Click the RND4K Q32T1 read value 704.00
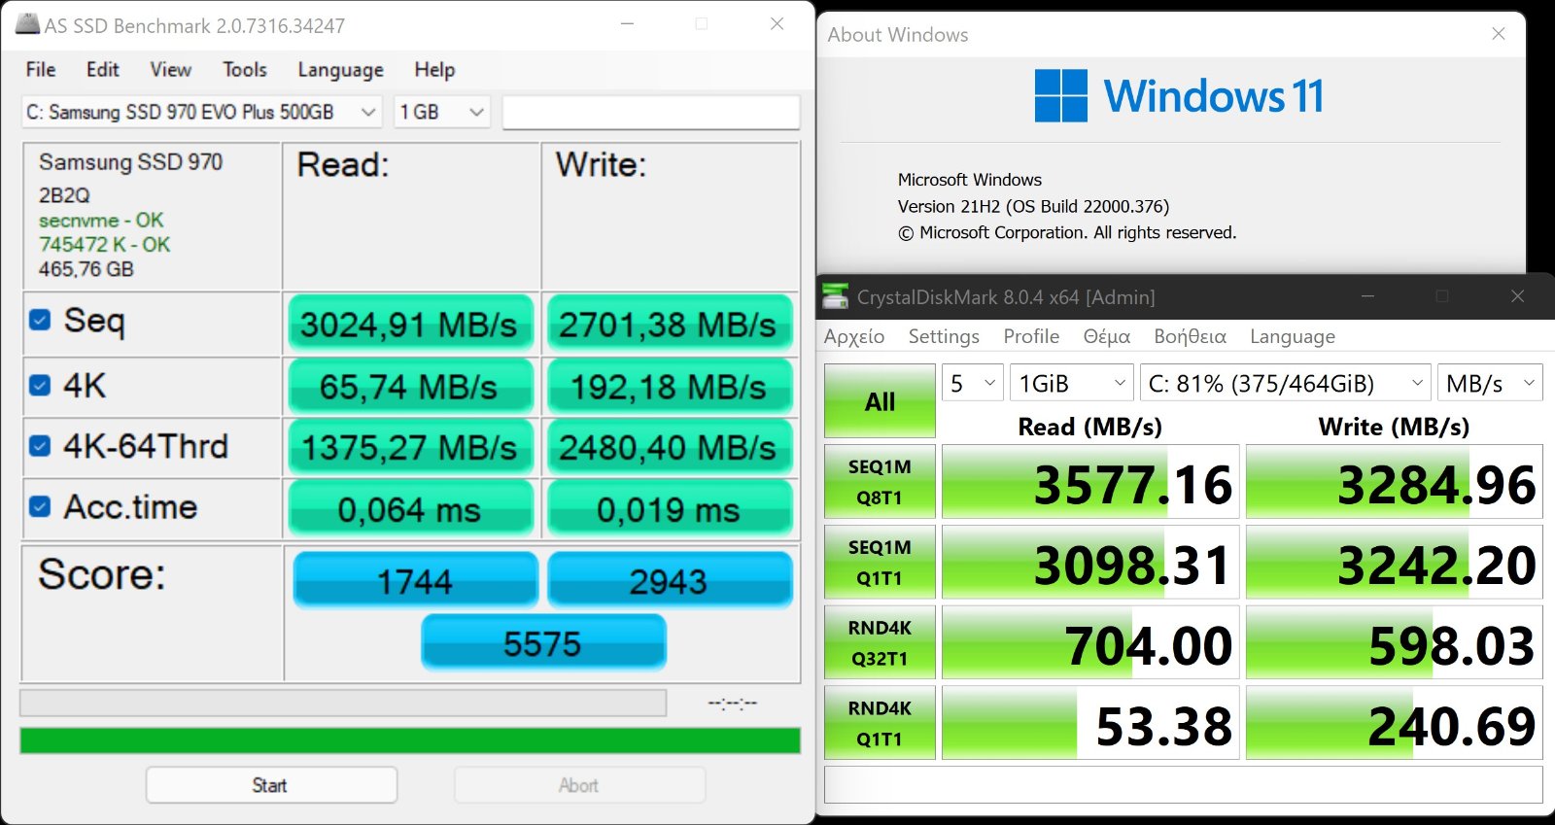This screenshot has width=1555, height=825. 1090,643
